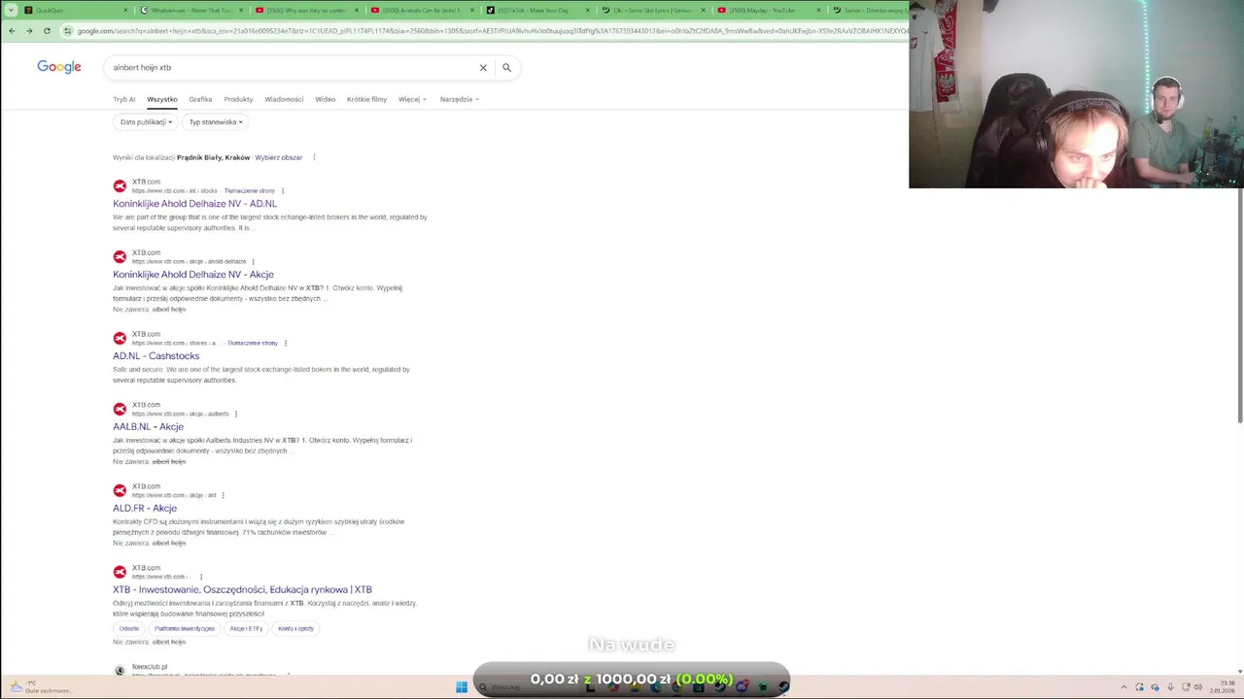Expand the Typ stanowiska filter

tap(216, 122)
